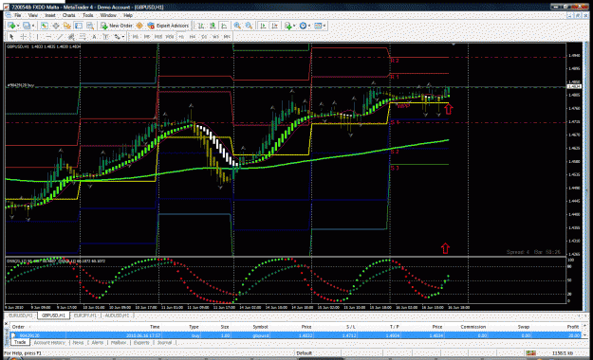Switch to line chart icon
This screenshot has height=360, width=593.
click(224, 26)
